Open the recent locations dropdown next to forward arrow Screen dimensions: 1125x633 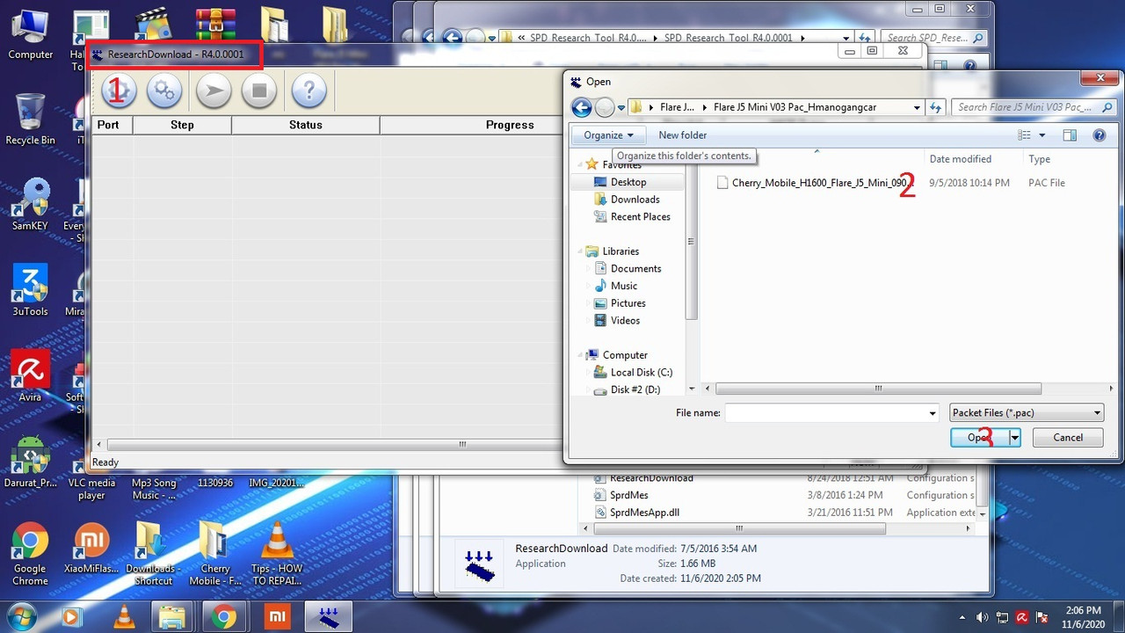point(621,108)
